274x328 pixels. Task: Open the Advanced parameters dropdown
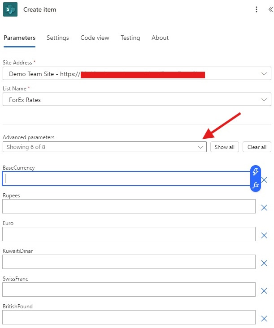(x=104, y=147)
